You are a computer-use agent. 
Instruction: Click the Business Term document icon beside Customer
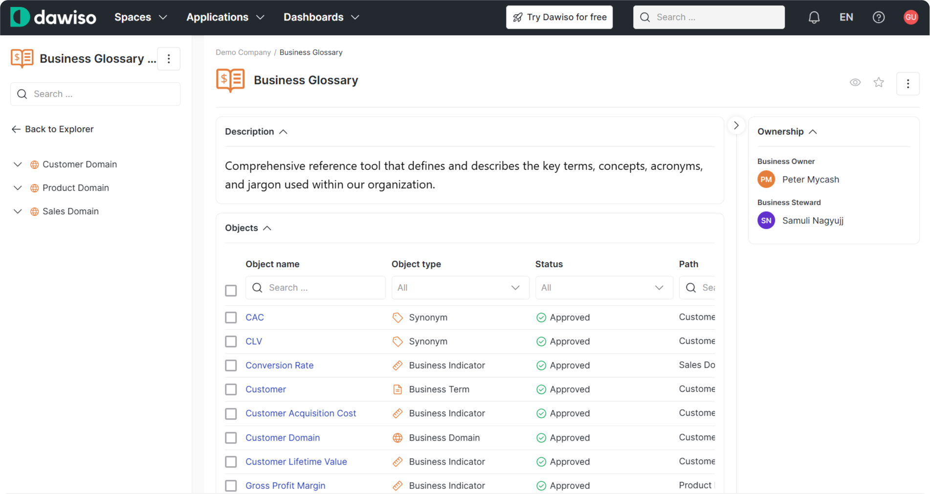pos(398,389)
